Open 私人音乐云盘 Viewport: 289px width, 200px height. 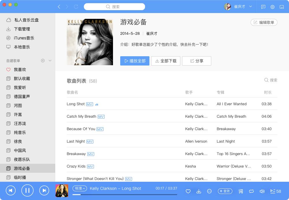27,20
